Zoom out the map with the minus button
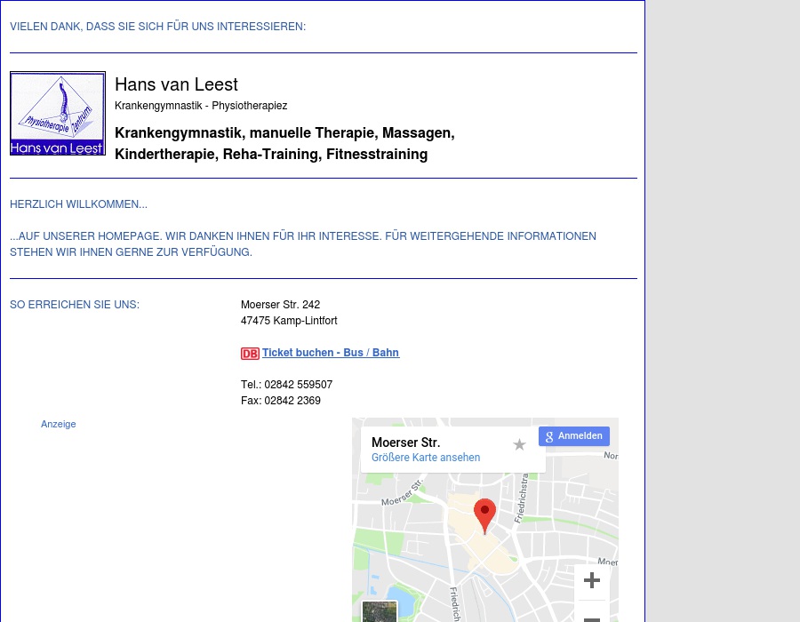Screen dimensions: 800x622 click(591, 616)
